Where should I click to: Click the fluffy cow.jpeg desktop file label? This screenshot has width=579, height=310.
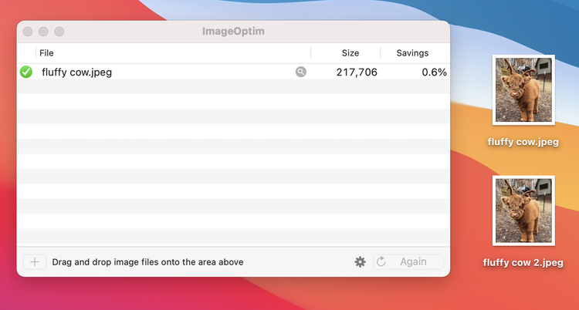point(523,142)
